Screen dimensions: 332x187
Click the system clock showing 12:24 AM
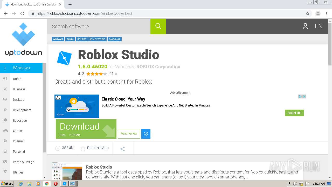tap(319, 183)
